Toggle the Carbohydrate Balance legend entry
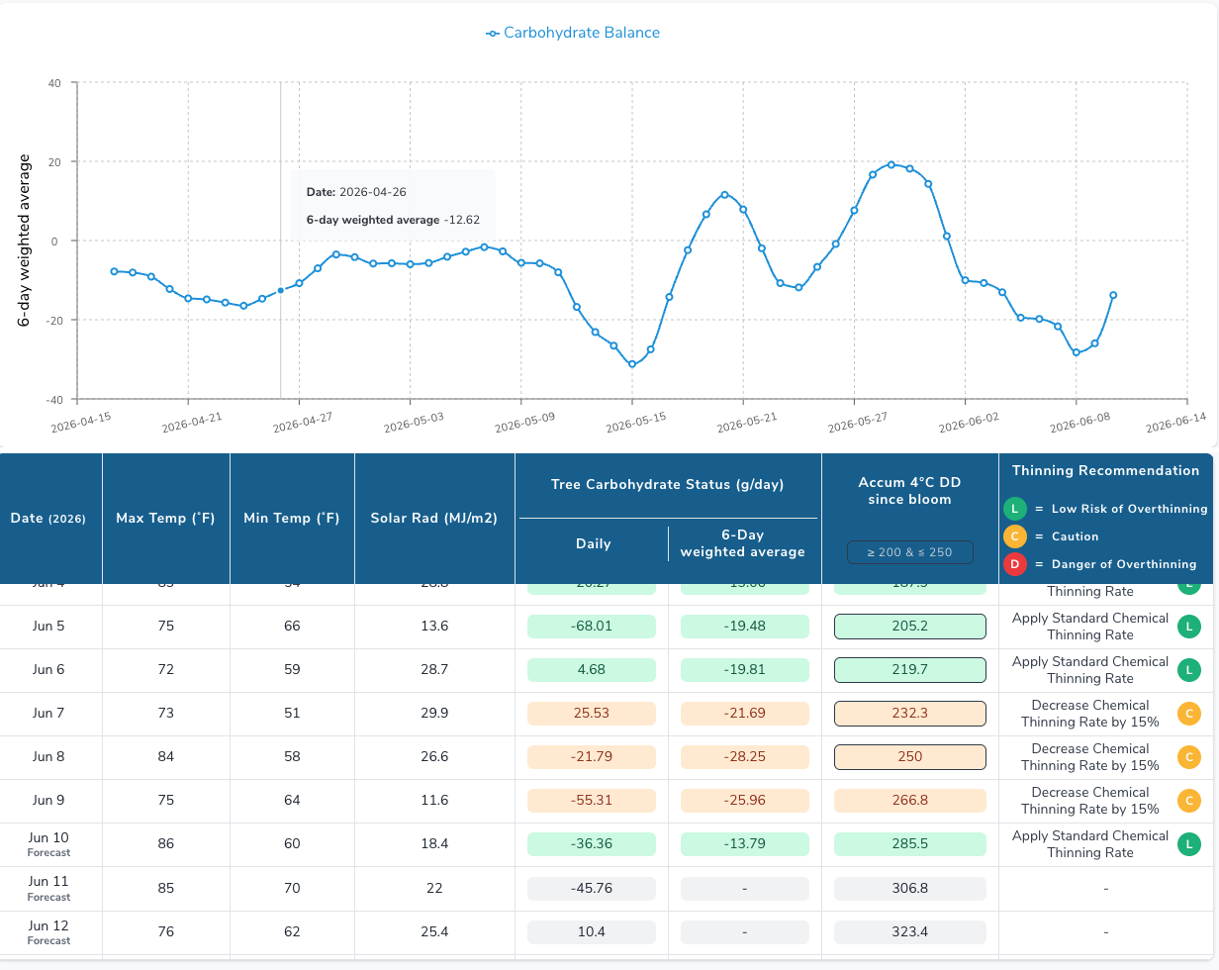Image resolution: width=1219 pixels, height=970 pixels. (573, 33)
